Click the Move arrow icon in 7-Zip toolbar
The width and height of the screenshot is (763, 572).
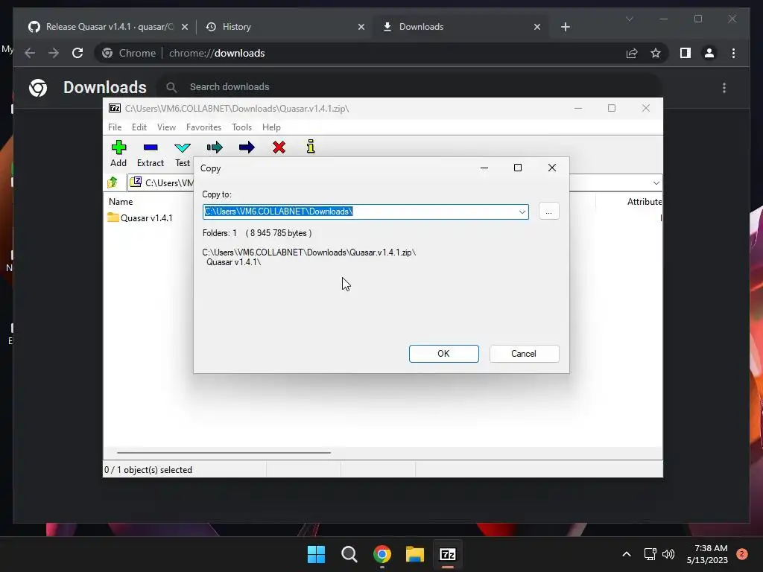pyautogui.click(x=247, y=147)
